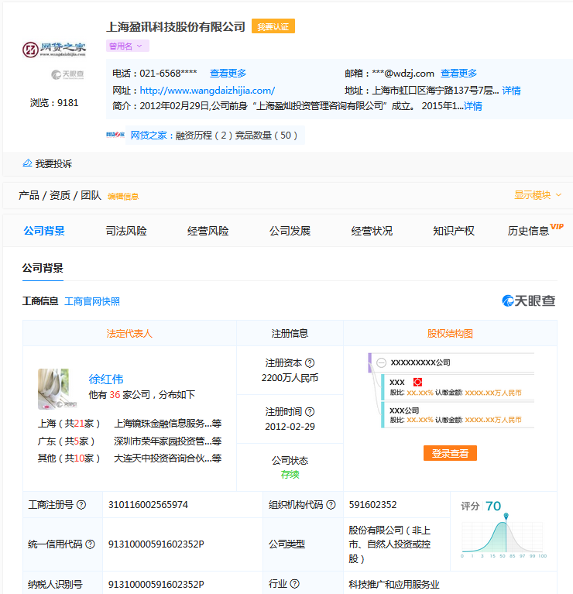Image resolution: width=573 pixels, height=594 pixels.
Task: Click the 法定代表人 column header
Action: pyautogui.click(x=129, y=333)
